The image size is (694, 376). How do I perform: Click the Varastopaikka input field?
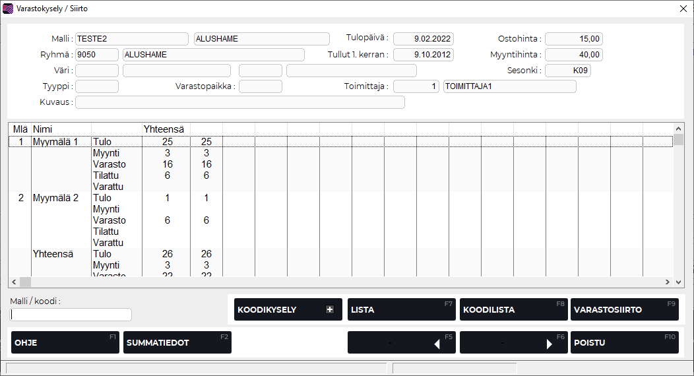261,86
